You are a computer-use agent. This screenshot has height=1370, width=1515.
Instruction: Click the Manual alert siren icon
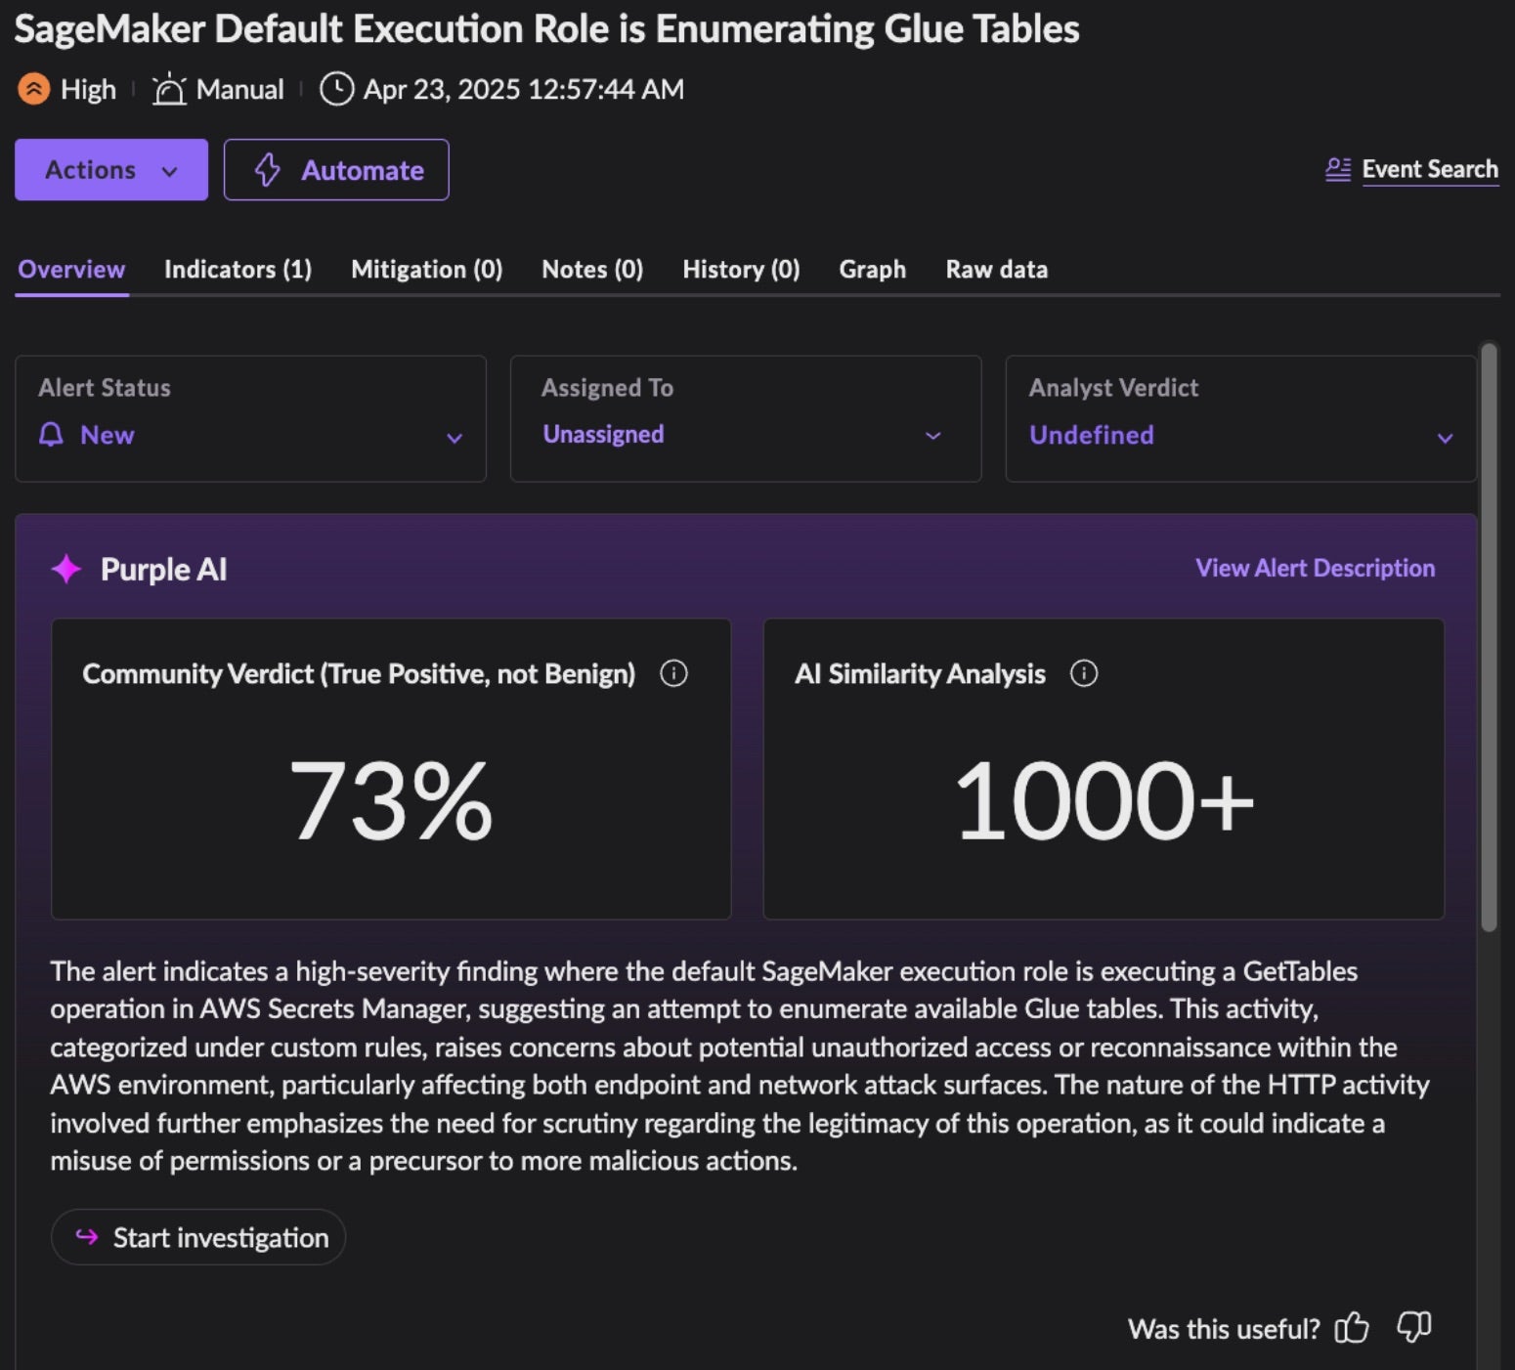point(169,89)
